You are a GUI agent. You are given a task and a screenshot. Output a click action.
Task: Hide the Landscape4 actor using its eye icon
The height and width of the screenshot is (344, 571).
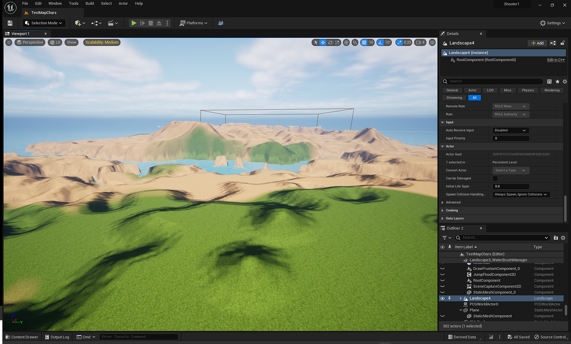point(442,298)
